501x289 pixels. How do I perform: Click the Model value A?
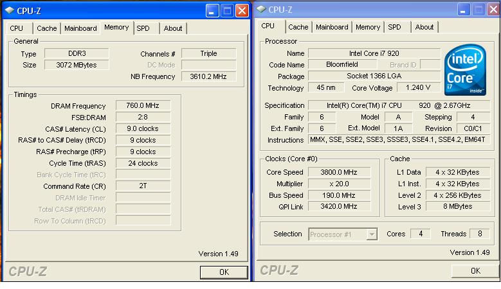[x=398, y=117]
